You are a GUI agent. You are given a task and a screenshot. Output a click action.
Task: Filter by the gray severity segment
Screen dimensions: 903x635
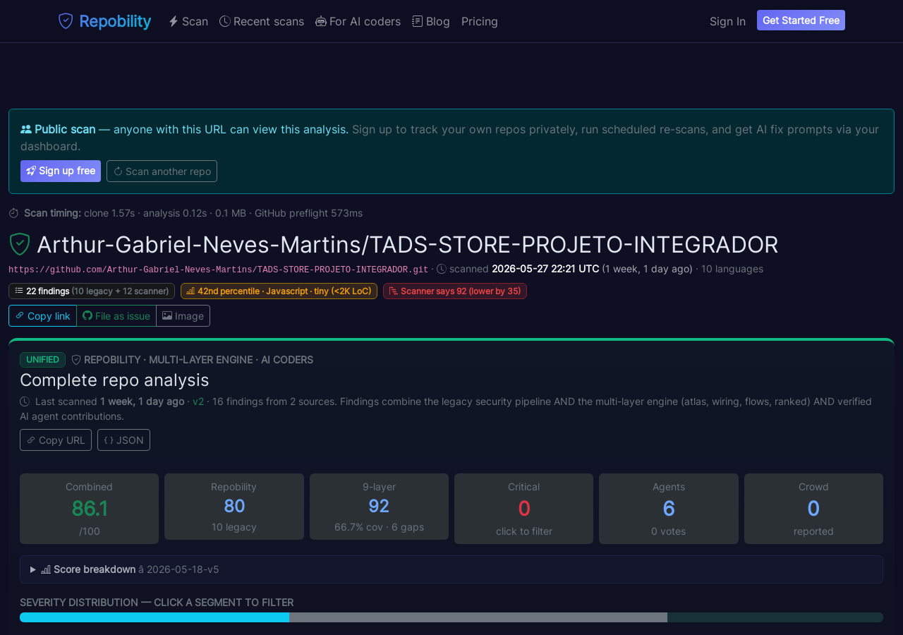point(478,617)
